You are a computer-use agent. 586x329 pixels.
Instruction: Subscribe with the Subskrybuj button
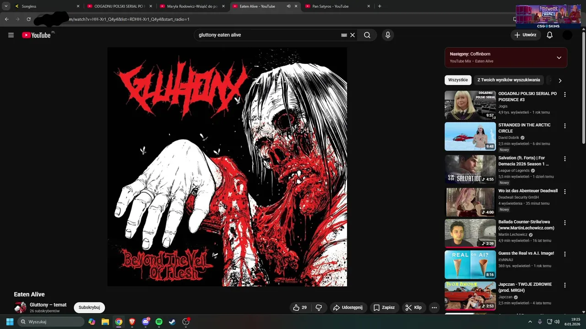tap(89, 308)
